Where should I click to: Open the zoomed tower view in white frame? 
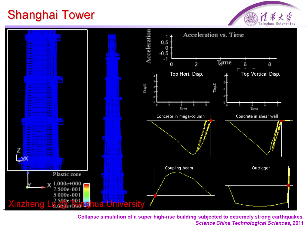pos(47,100)
